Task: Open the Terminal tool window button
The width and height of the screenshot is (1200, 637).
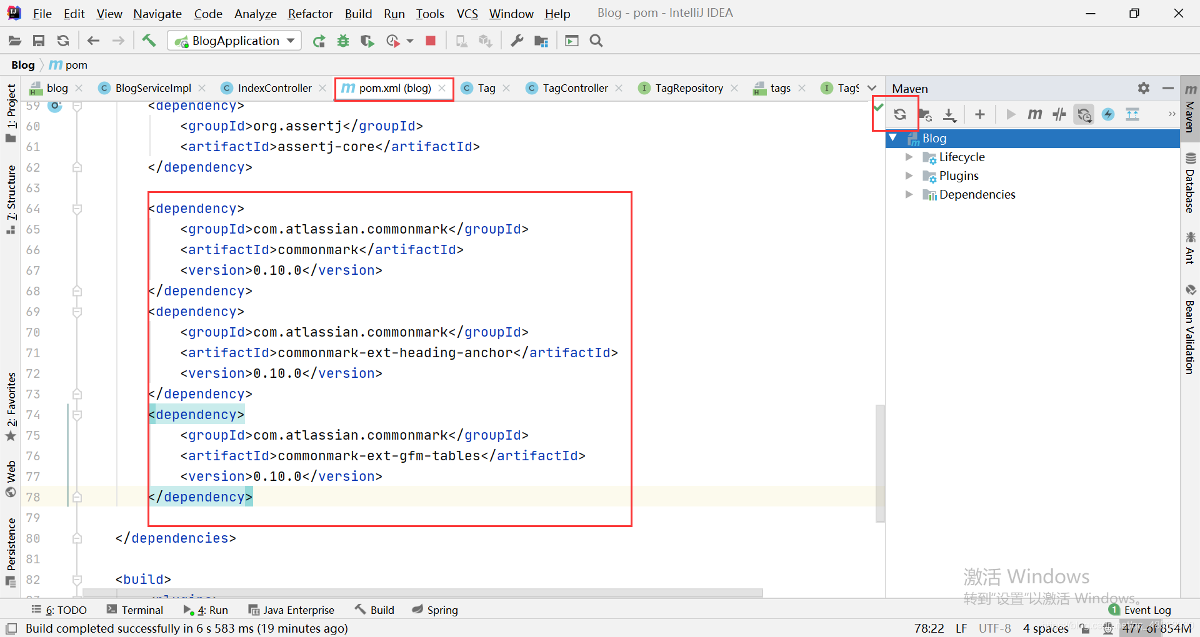Action: pyautogui.click(x=135, y=610)
